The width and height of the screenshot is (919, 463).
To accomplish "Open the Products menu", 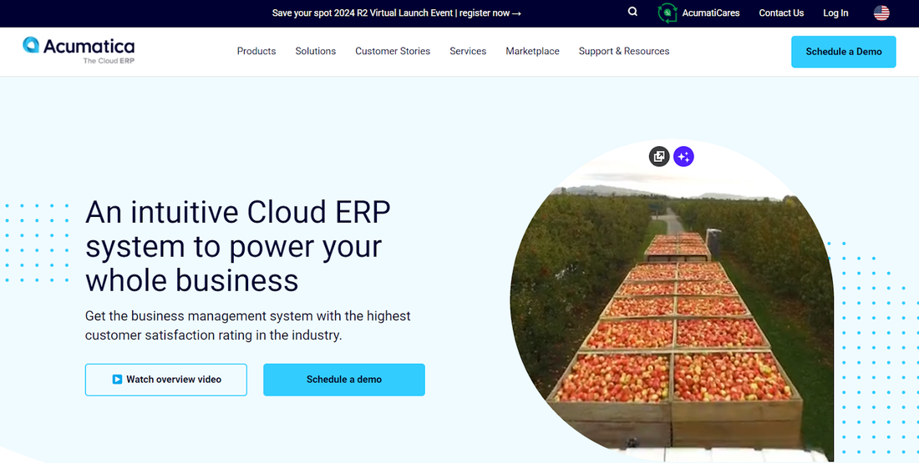I will pos(256,51).
